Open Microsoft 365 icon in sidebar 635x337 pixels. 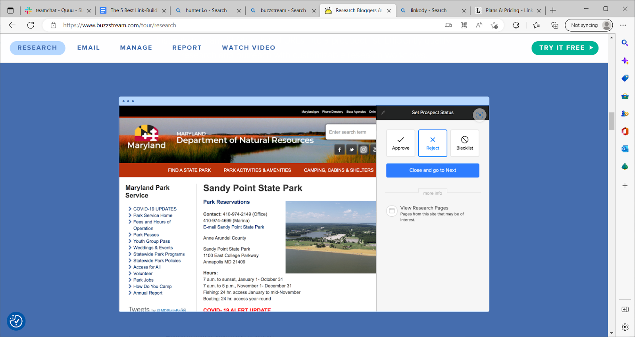(625, 131)
